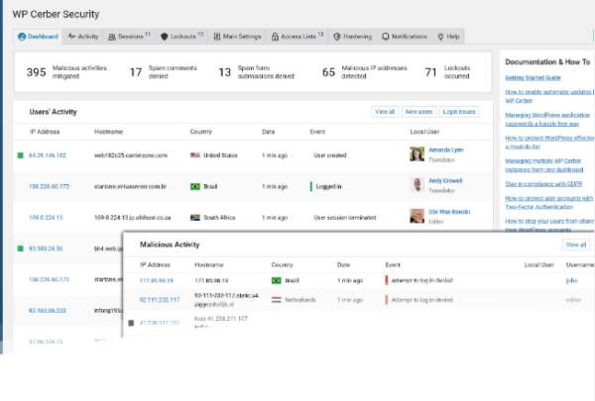Open IP address 93.189.24.56
595x401 pixels.
pos(46,249)
